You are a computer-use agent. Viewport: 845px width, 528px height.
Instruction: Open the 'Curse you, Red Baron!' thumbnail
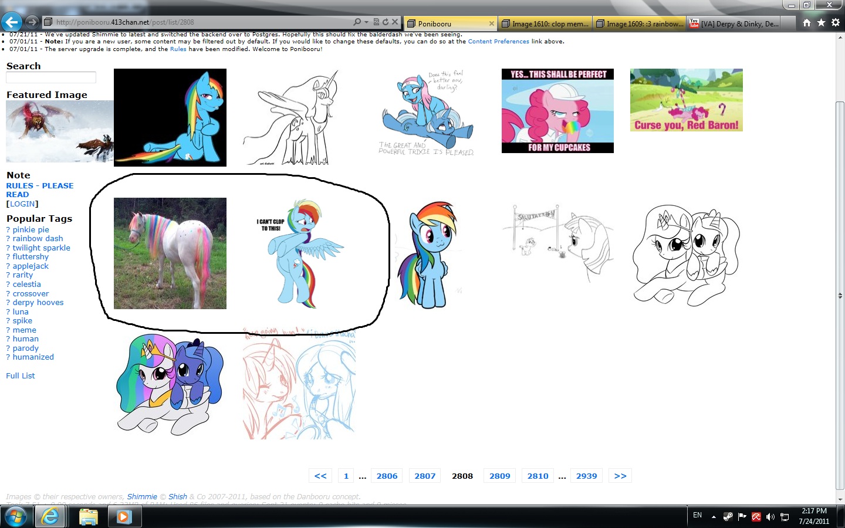[687, 100]
